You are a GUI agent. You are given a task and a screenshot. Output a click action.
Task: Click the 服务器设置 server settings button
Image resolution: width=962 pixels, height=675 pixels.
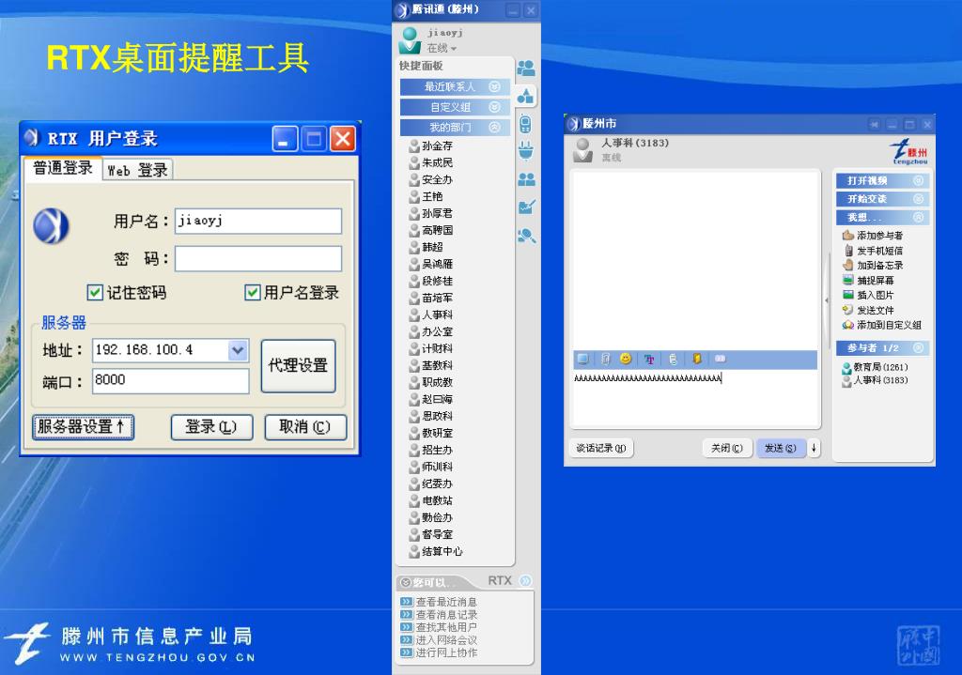coord(83,427)
